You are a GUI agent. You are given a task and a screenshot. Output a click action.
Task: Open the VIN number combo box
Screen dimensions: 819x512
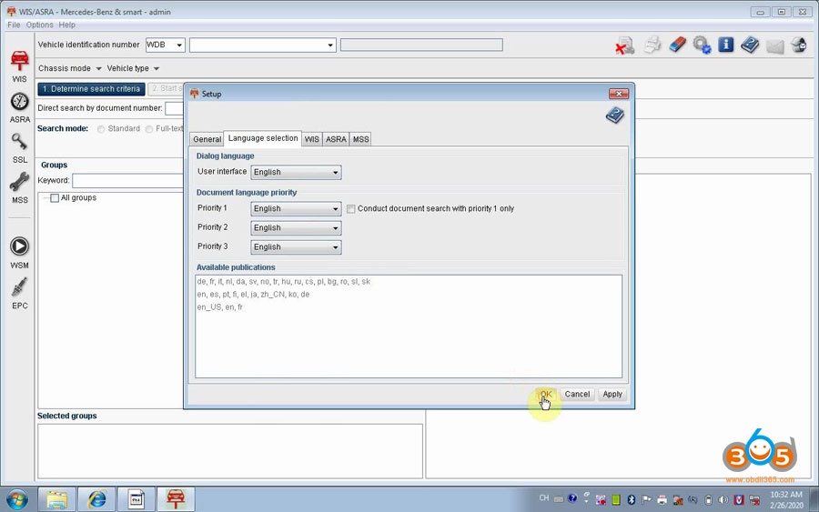click(x=262, y=45)
